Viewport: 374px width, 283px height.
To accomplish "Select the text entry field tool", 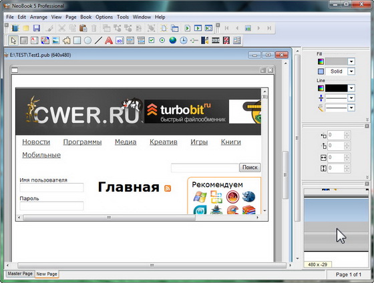I will (x=120, y=41).
